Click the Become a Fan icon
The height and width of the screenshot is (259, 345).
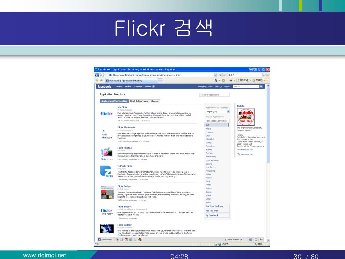coord(238,154)
